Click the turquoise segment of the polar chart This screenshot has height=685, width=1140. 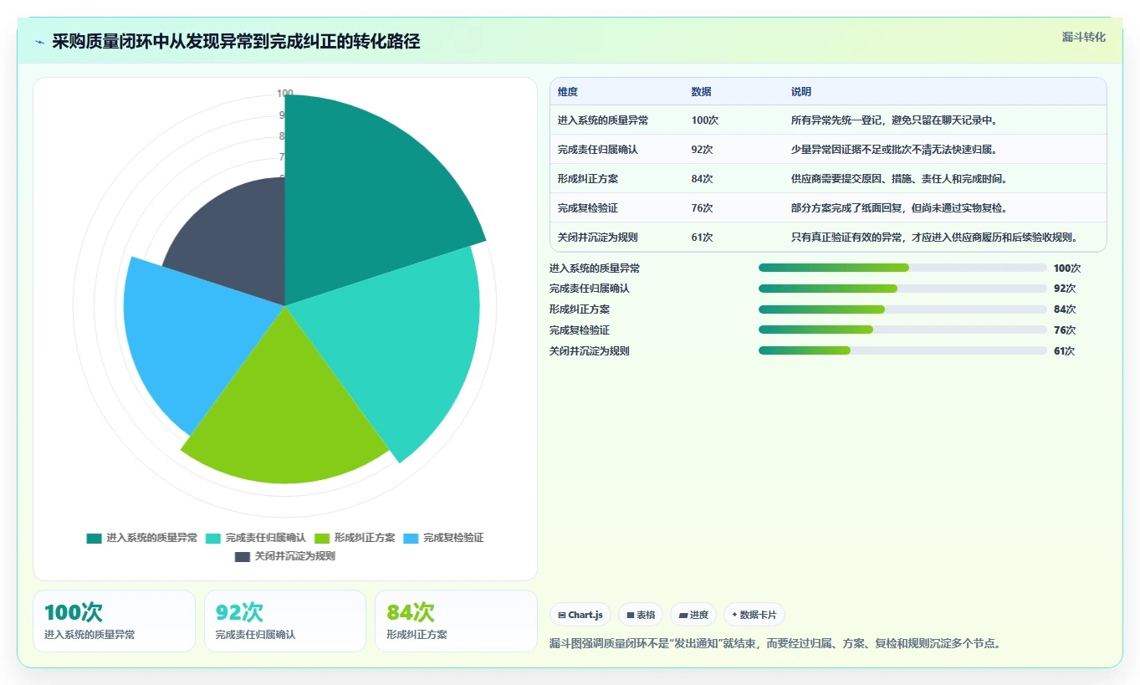tap(401, 343)
